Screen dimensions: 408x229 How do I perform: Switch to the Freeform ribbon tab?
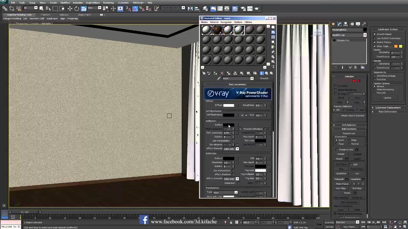[45, 15]
